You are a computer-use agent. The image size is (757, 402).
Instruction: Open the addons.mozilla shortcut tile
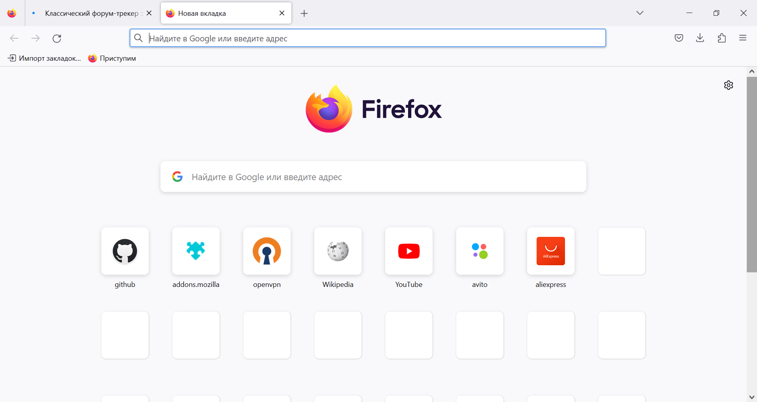tap(196, 251)
